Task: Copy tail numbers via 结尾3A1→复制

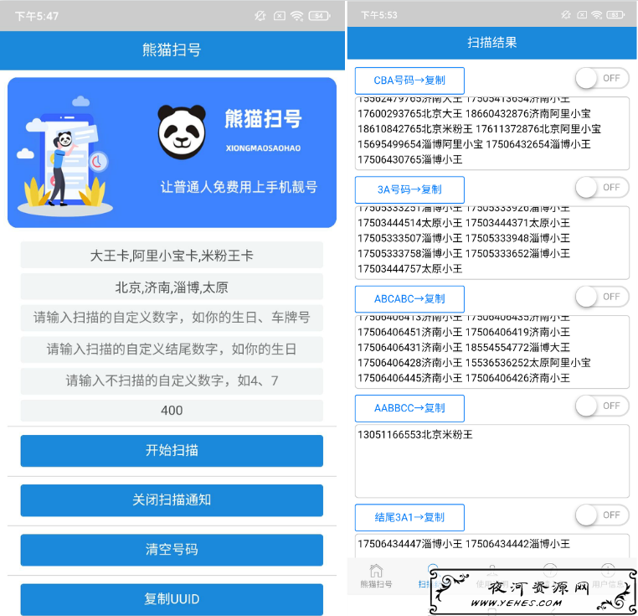Action: [x=409, y=517]
